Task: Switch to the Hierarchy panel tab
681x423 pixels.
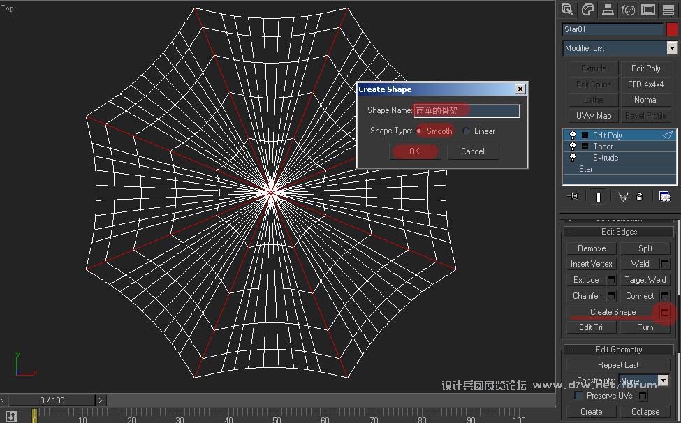Action: [608, 10]
